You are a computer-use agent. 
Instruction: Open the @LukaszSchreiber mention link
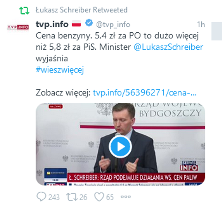click(168, 47)
